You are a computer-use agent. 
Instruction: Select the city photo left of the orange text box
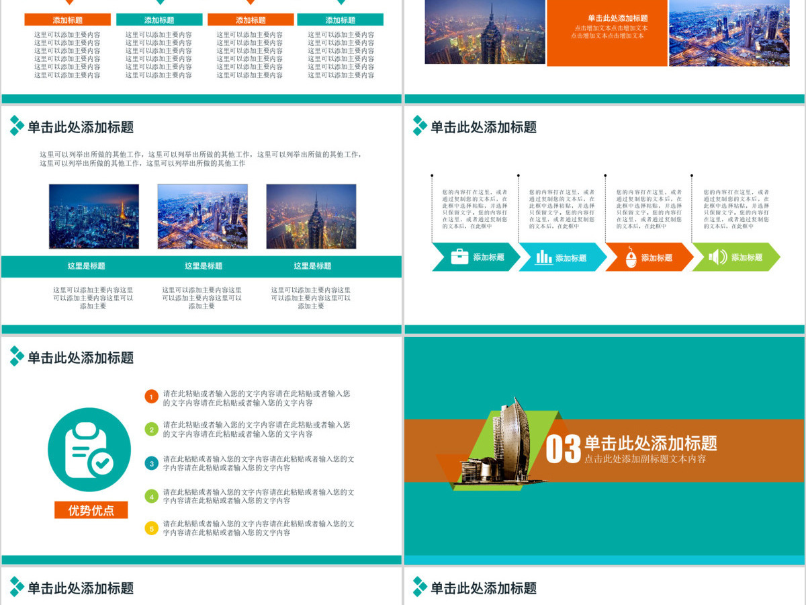click(x=485, y=32)
